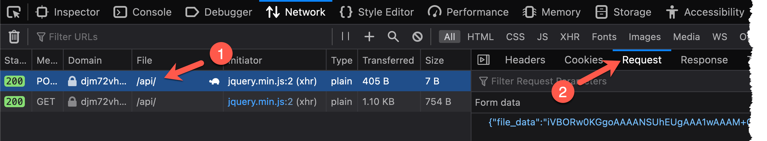Open the Console tab
The width and height of the screenshot is (767, 141).
[x=143, y=12]
